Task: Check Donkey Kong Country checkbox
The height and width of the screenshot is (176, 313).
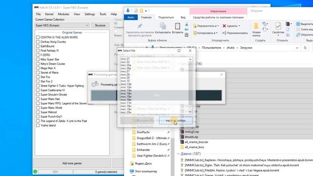Action: click(x=38, y=42)
